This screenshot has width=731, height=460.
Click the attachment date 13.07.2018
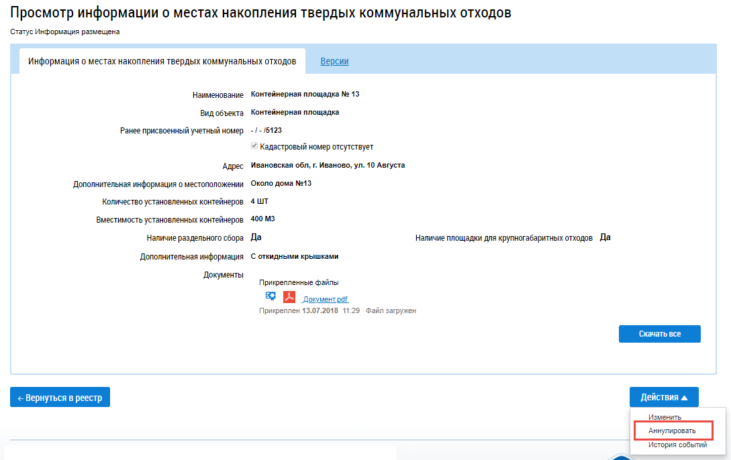click(x=320, y=310)
